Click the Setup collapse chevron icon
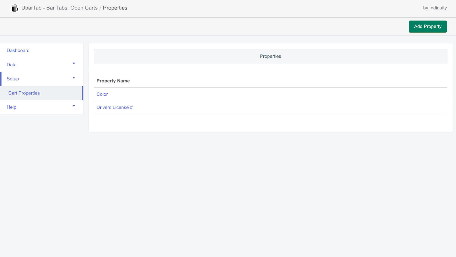Image resolution: width=456 pixels, height=257 pixels. click(74, 77)
